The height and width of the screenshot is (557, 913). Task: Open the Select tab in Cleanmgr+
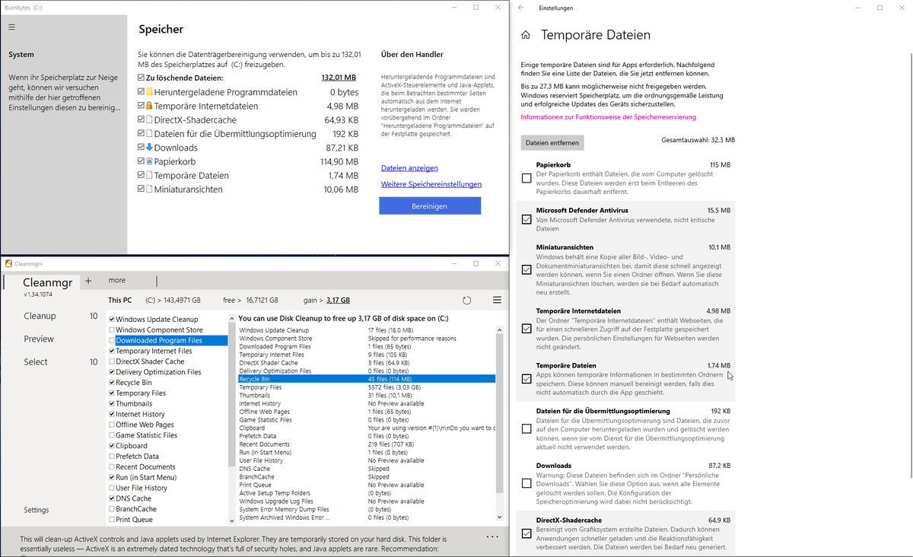36,362
